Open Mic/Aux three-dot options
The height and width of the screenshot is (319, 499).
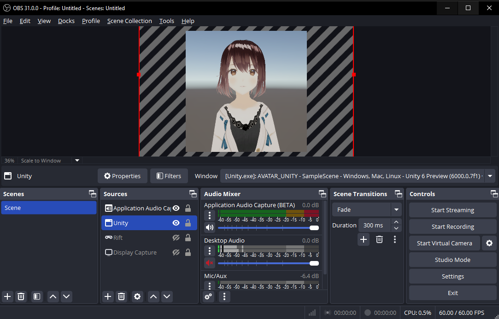209,285
